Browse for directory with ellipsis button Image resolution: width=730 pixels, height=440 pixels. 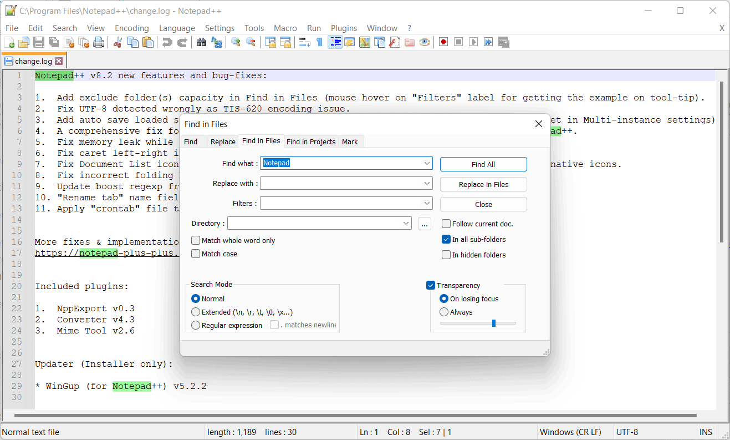point(425,224)
